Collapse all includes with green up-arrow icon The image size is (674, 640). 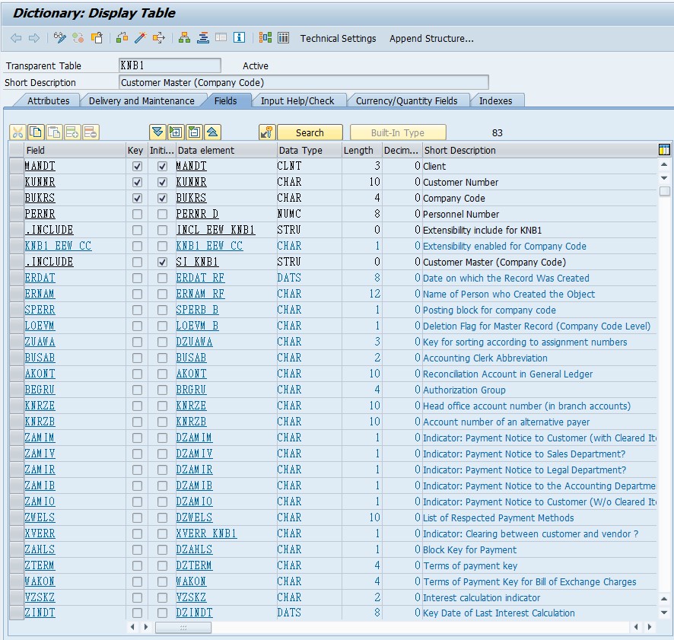(x=213, y=132)
